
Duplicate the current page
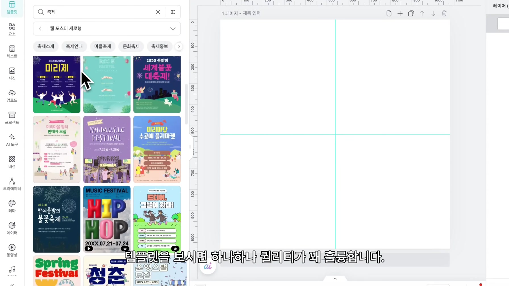click(411, 13)
